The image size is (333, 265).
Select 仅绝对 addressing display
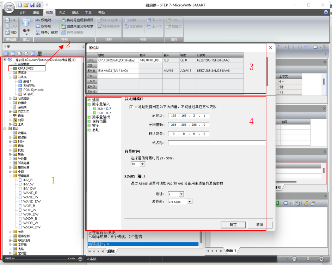pyautogui.click(x=43, y=20)
